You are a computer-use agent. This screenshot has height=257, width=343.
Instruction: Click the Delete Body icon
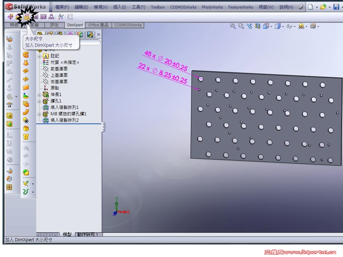click(26, 120)
